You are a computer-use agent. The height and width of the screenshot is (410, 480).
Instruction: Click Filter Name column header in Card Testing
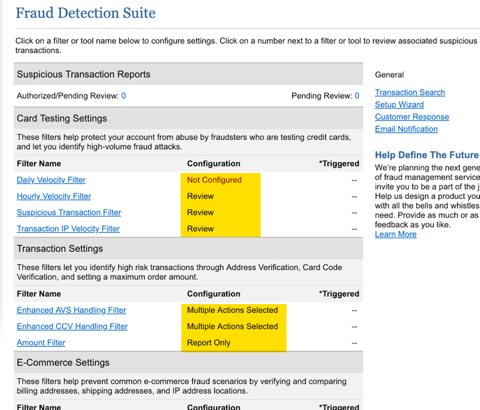(39, 164)
